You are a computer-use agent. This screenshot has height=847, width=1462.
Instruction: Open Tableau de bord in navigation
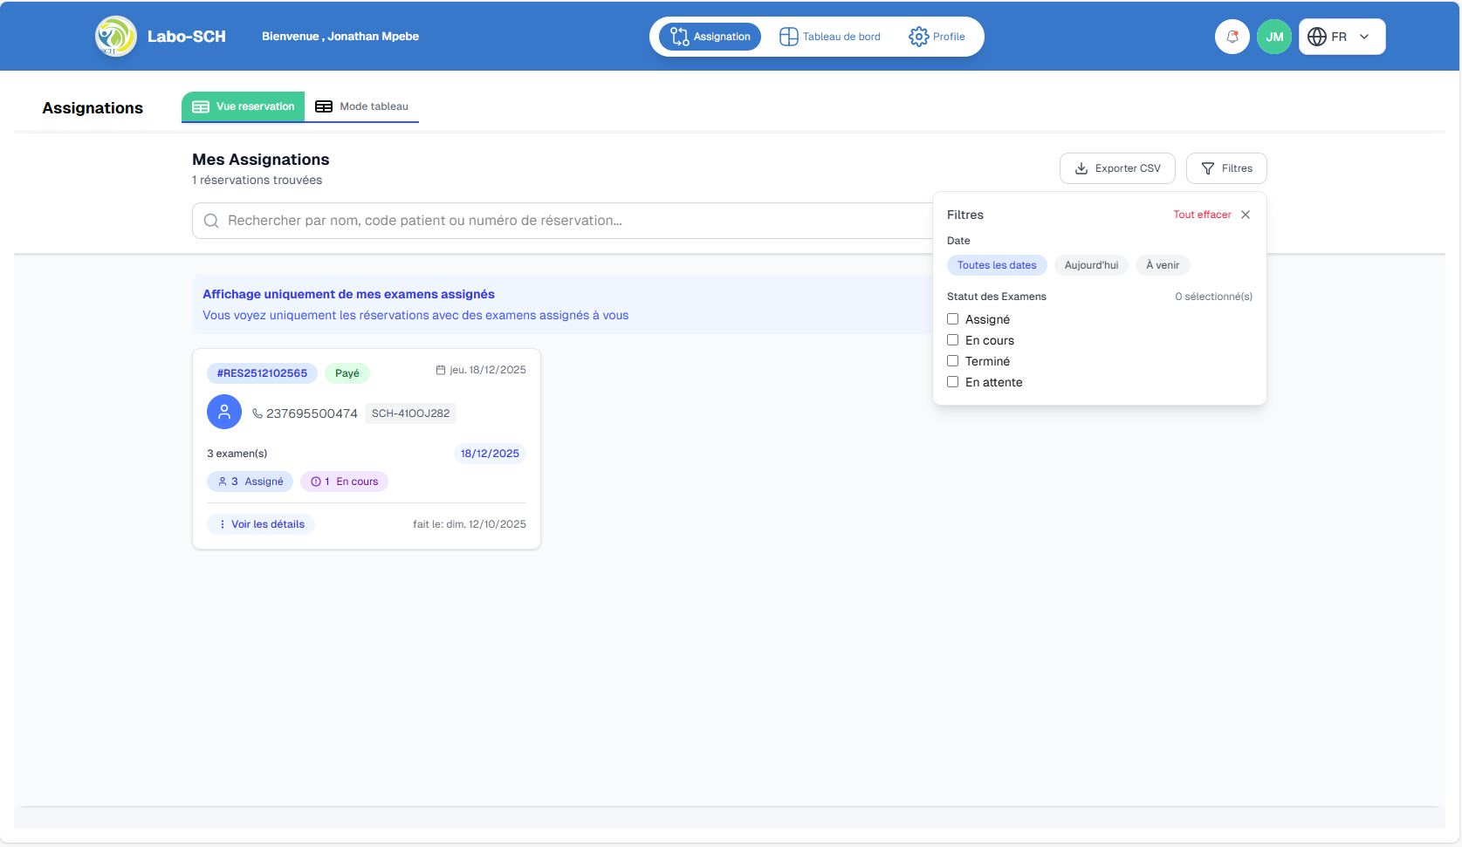pyautogui.click(x=830, y=37)
